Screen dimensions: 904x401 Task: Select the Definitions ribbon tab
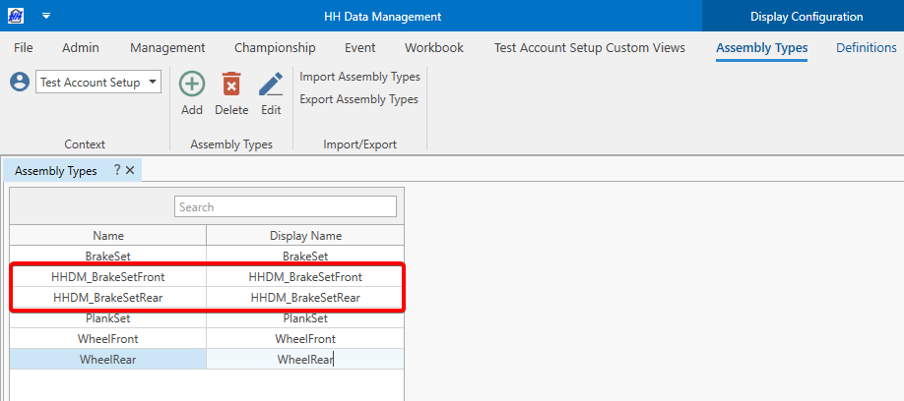(866, 47)
